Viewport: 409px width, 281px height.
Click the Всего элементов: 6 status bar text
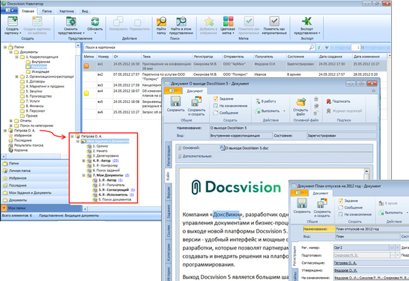pos(16,216)
